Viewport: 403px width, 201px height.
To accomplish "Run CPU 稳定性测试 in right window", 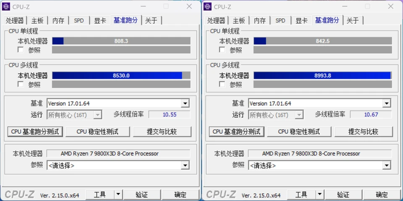I will click(299, 131).
